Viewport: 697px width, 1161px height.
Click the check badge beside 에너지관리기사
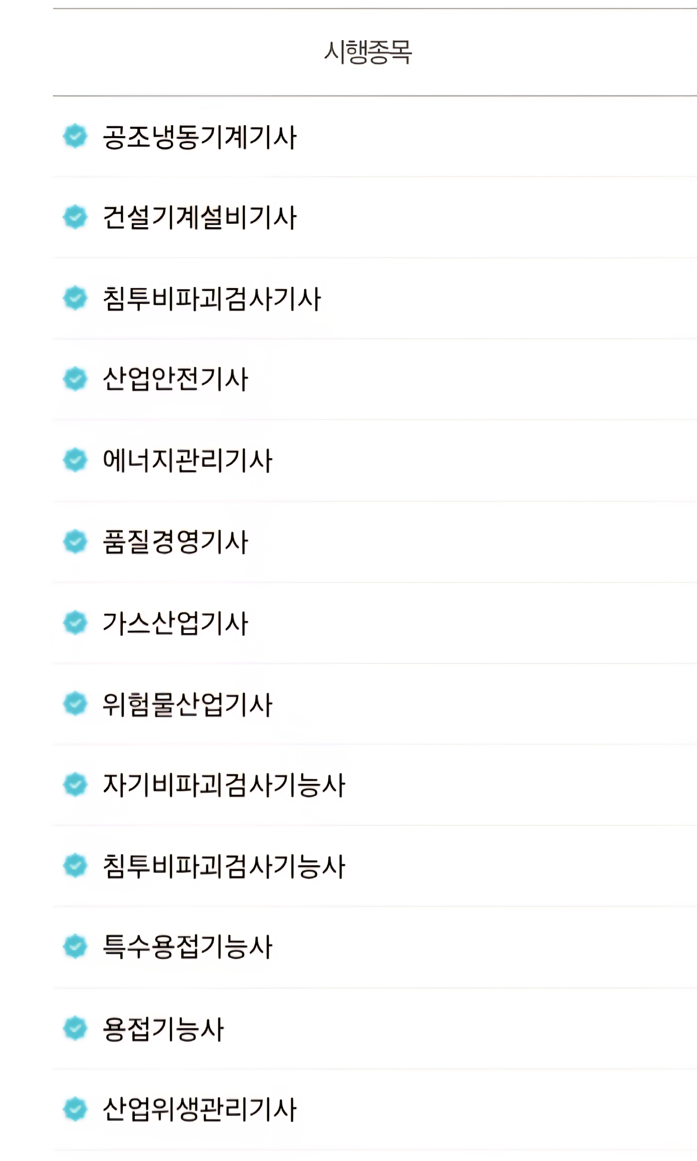coord(75,460)
